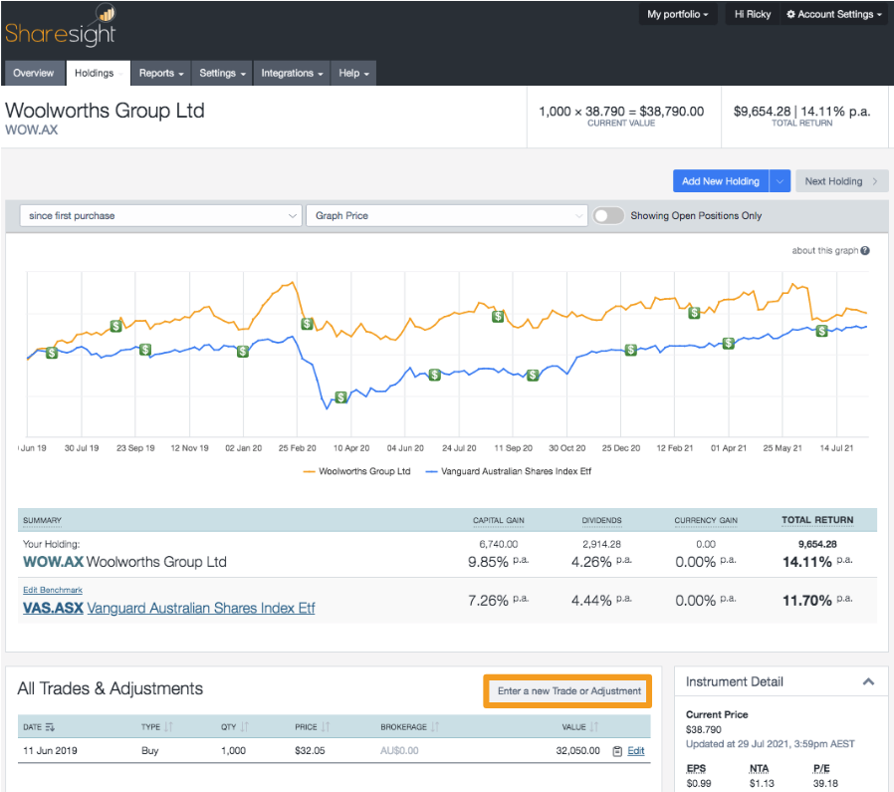Click the Add New Holding button
The image size is (894, 792).
tap(721, 181)
